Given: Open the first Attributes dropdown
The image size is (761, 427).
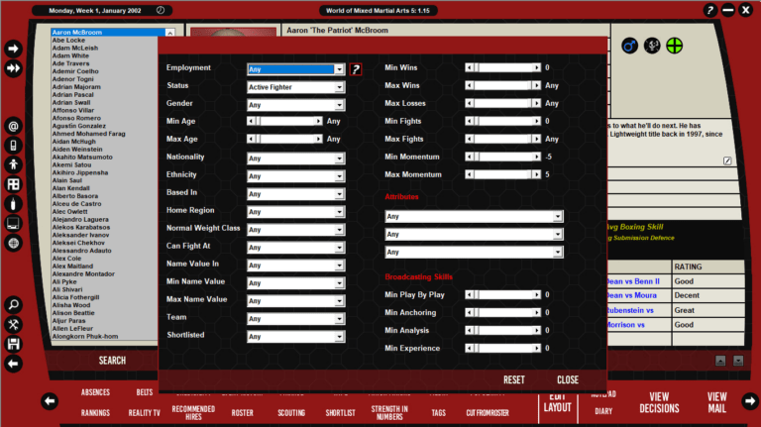Looking at the screenshot, I should pos(474,216).
